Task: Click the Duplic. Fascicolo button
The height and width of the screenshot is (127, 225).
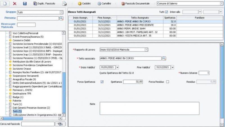Action: coord(44,4)
